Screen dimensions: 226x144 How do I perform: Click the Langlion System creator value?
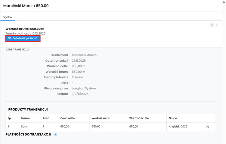pyautogui.click(x=84, y=88)
